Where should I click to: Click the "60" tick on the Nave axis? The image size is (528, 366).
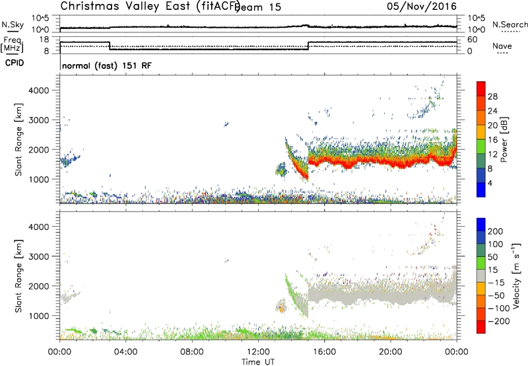[x=472, y=40]
